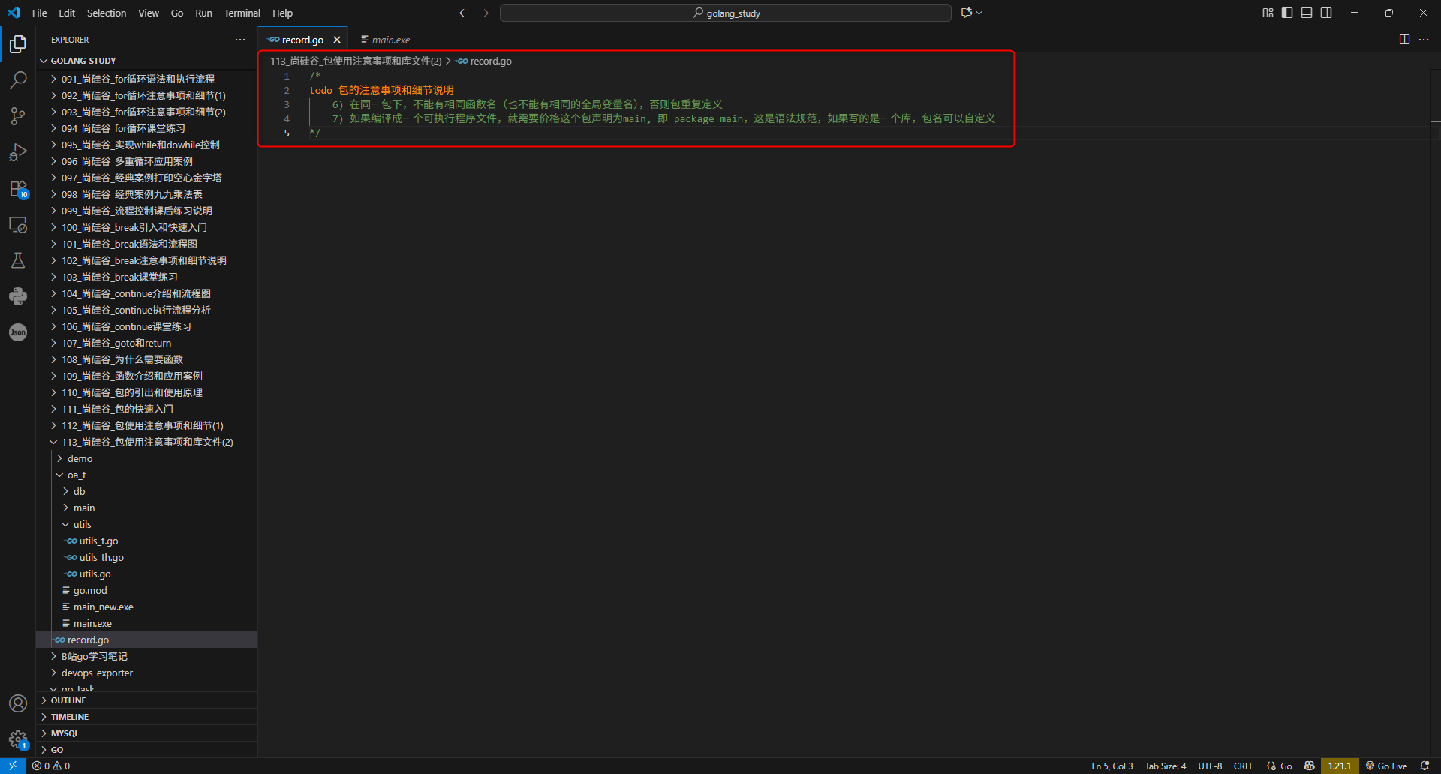This screenshot has width=1441, height=774.
Task: Start Go Live server
Action: point(1386,766)
